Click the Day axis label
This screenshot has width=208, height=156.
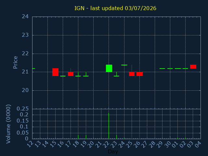pos(113,151)
